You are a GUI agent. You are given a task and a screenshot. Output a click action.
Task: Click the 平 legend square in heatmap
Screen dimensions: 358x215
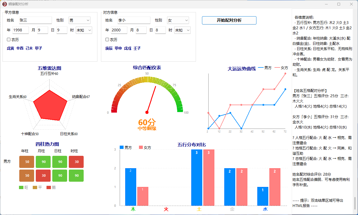coord(35,187)
